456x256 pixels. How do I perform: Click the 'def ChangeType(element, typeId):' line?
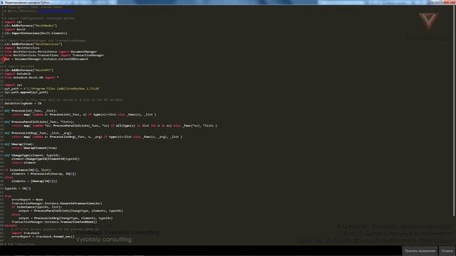click(x=32, y=155)
